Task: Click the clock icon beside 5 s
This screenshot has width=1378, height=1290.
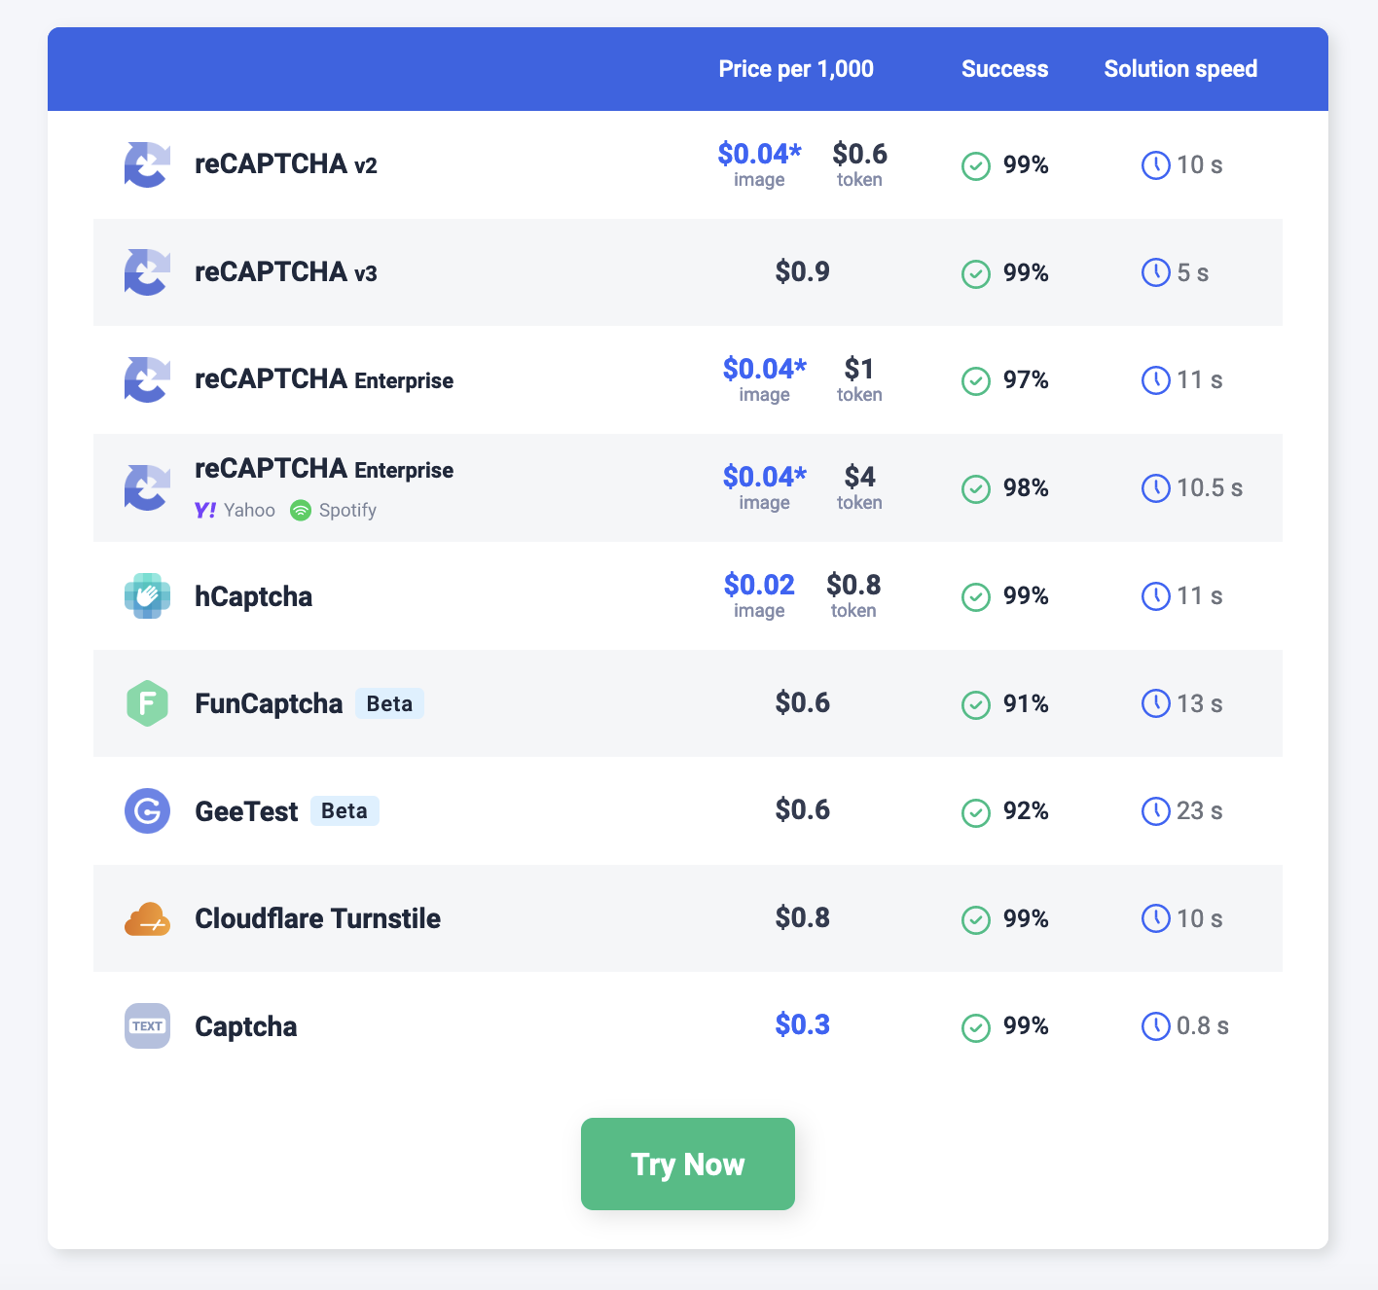Action: coord(1155,272)
